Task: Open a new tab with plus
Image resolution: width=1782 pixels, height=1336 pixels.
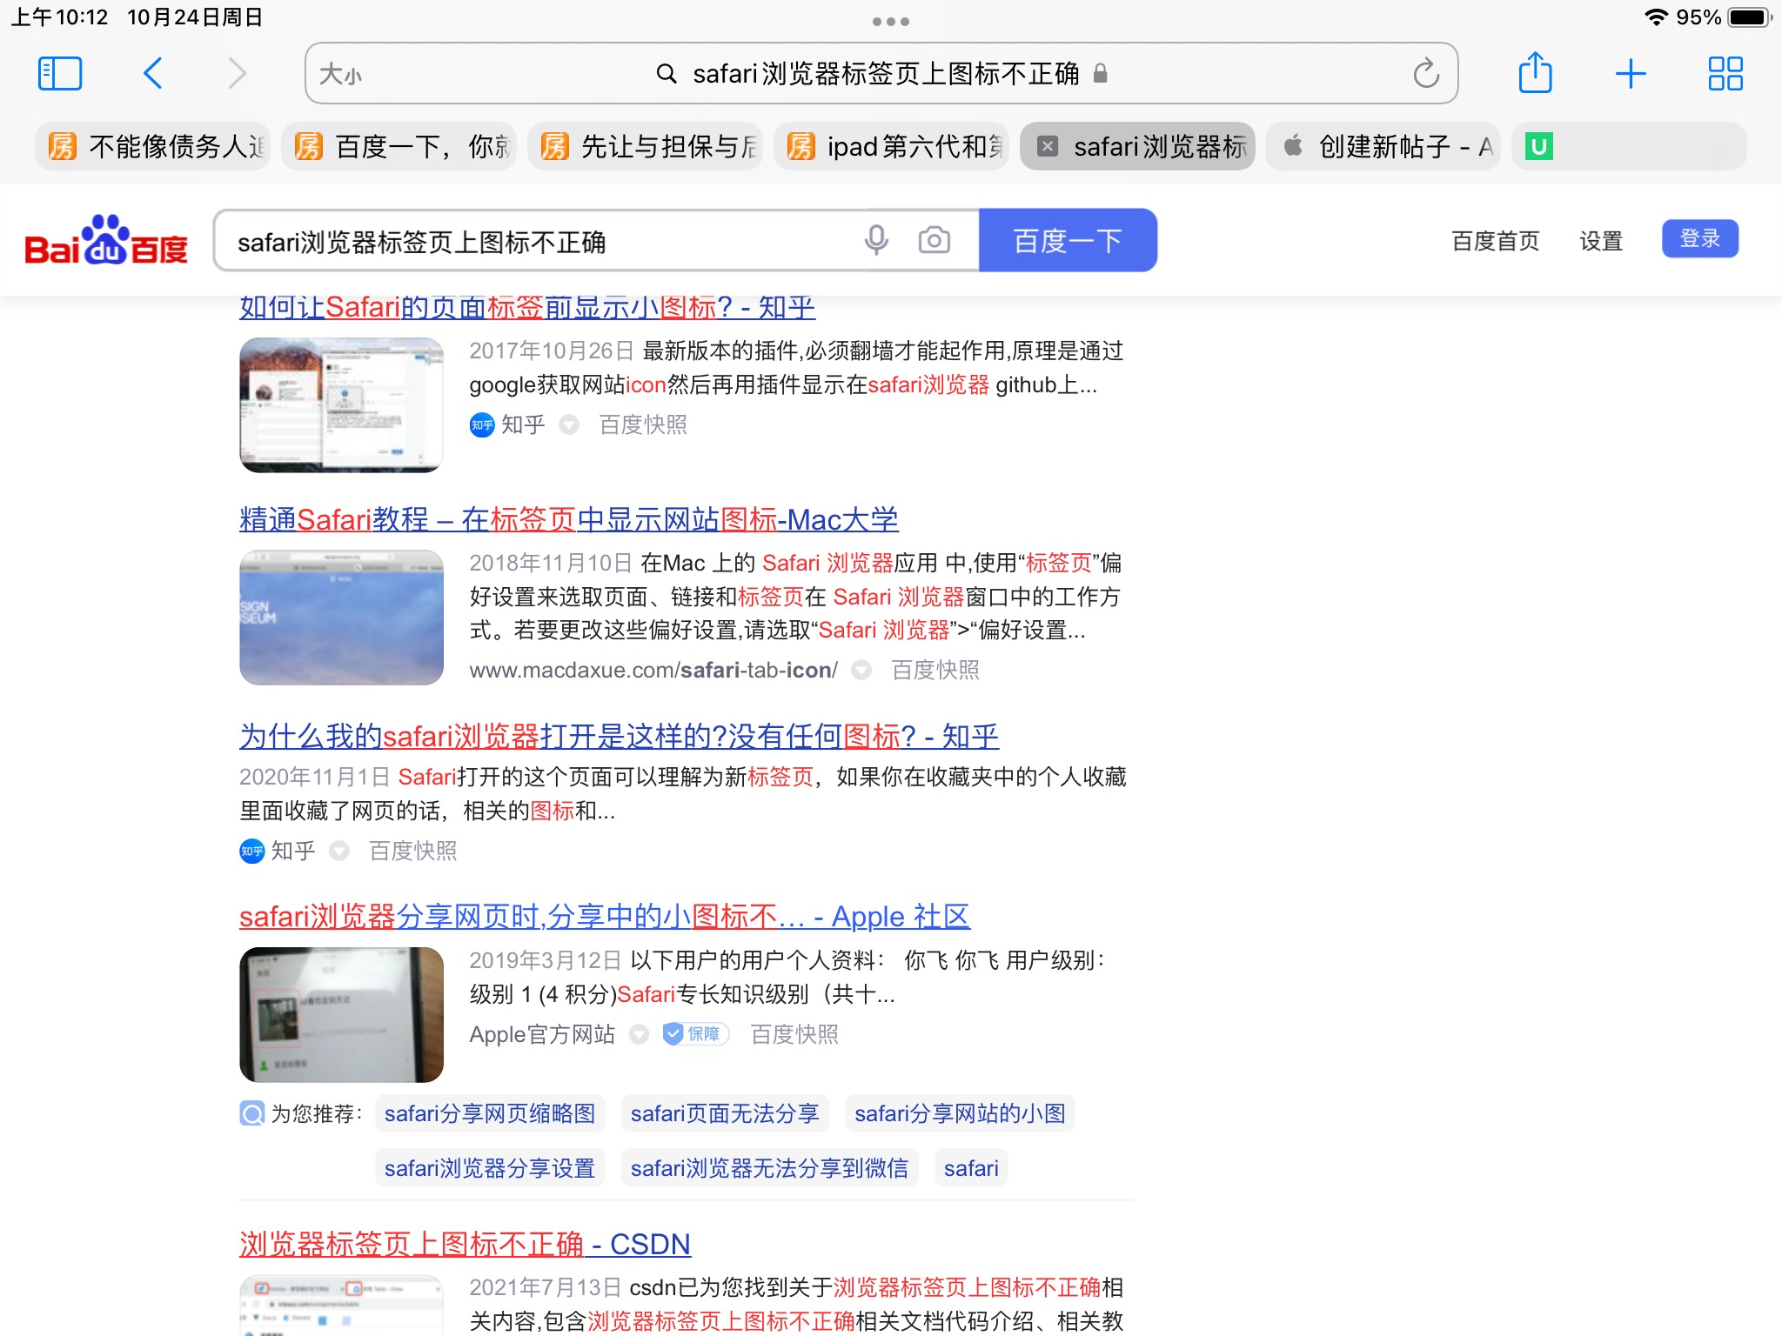Action: coord(1630,74)
